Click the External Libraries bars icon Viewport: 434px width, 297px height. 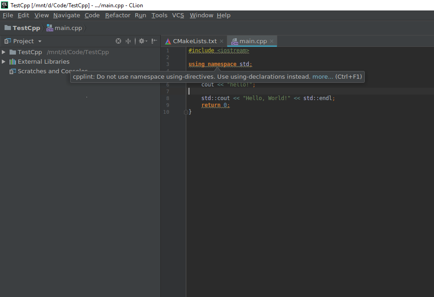tap(13, 62)
